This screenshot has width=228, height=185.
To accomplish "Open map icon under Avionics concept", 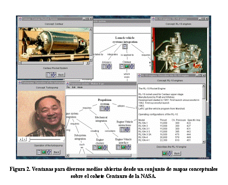I will point(109,67).
